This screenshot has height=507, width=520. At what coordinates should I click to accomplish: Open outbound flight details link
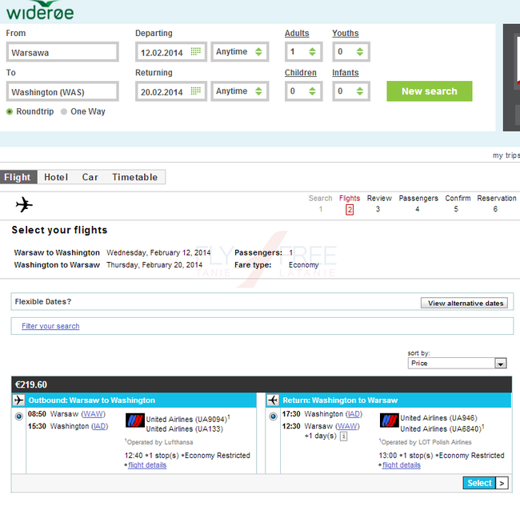click(x=147, y=465)
